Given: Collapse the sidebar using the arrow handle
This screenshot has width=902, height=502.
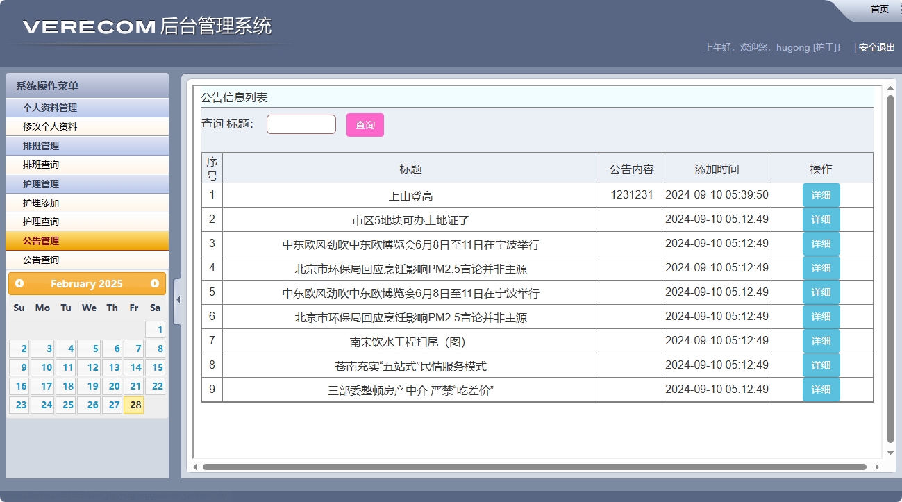Looking at the screenshot, I should pos(178,300).
